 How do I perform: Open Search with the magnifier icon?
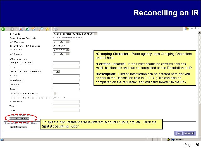click(41, 29)
